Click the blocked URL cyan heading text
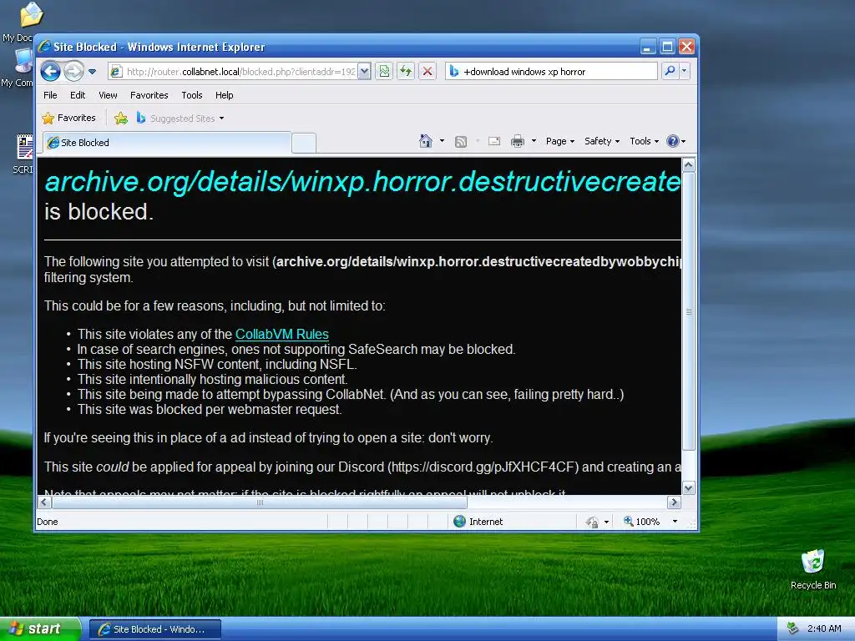 pos(362,181)
